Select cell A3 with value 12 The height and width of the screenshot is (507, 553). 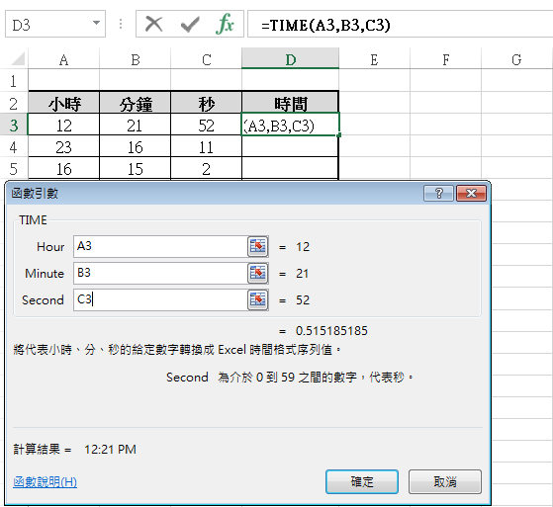[x=64, y=126]
